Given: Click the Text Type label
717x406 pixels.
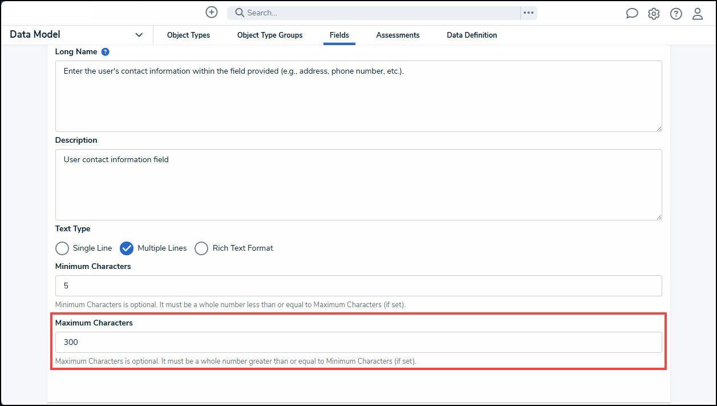Looking at the screenshot, I should pos(72,228).
